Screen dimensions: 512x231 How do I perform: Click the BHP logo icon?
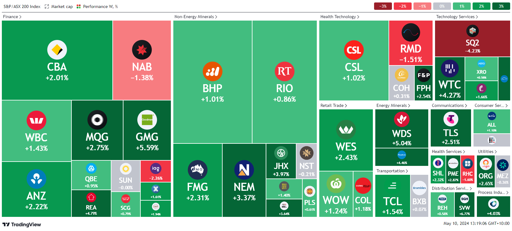212,71
